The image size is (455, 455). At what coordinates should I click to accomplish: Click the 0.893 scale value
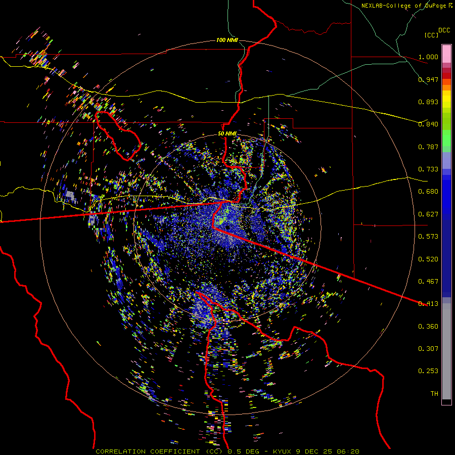pos(428,102)
